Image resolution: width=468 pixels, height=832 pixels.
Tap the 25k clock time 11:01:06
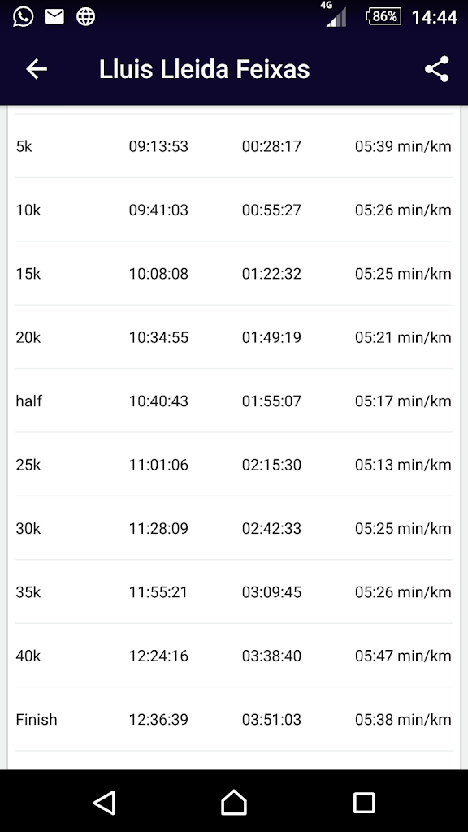click(158, 465)
